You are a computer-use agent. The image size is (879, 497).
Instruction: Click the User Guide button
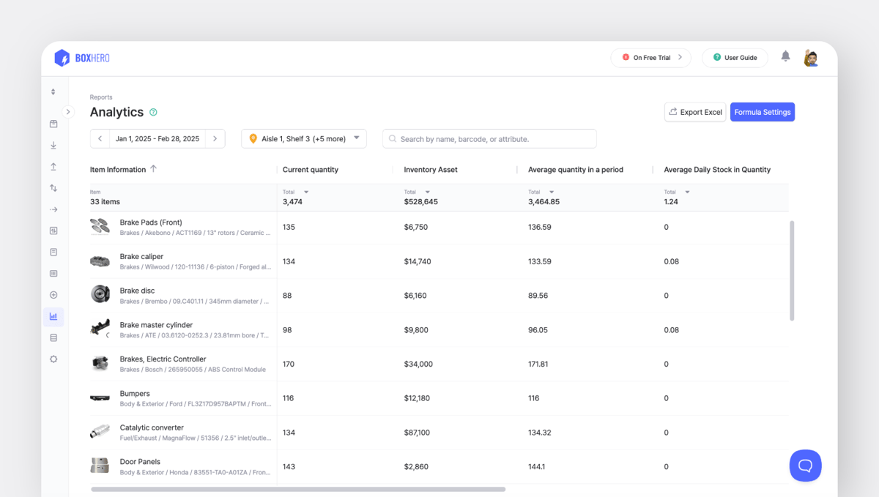point(734,58)
